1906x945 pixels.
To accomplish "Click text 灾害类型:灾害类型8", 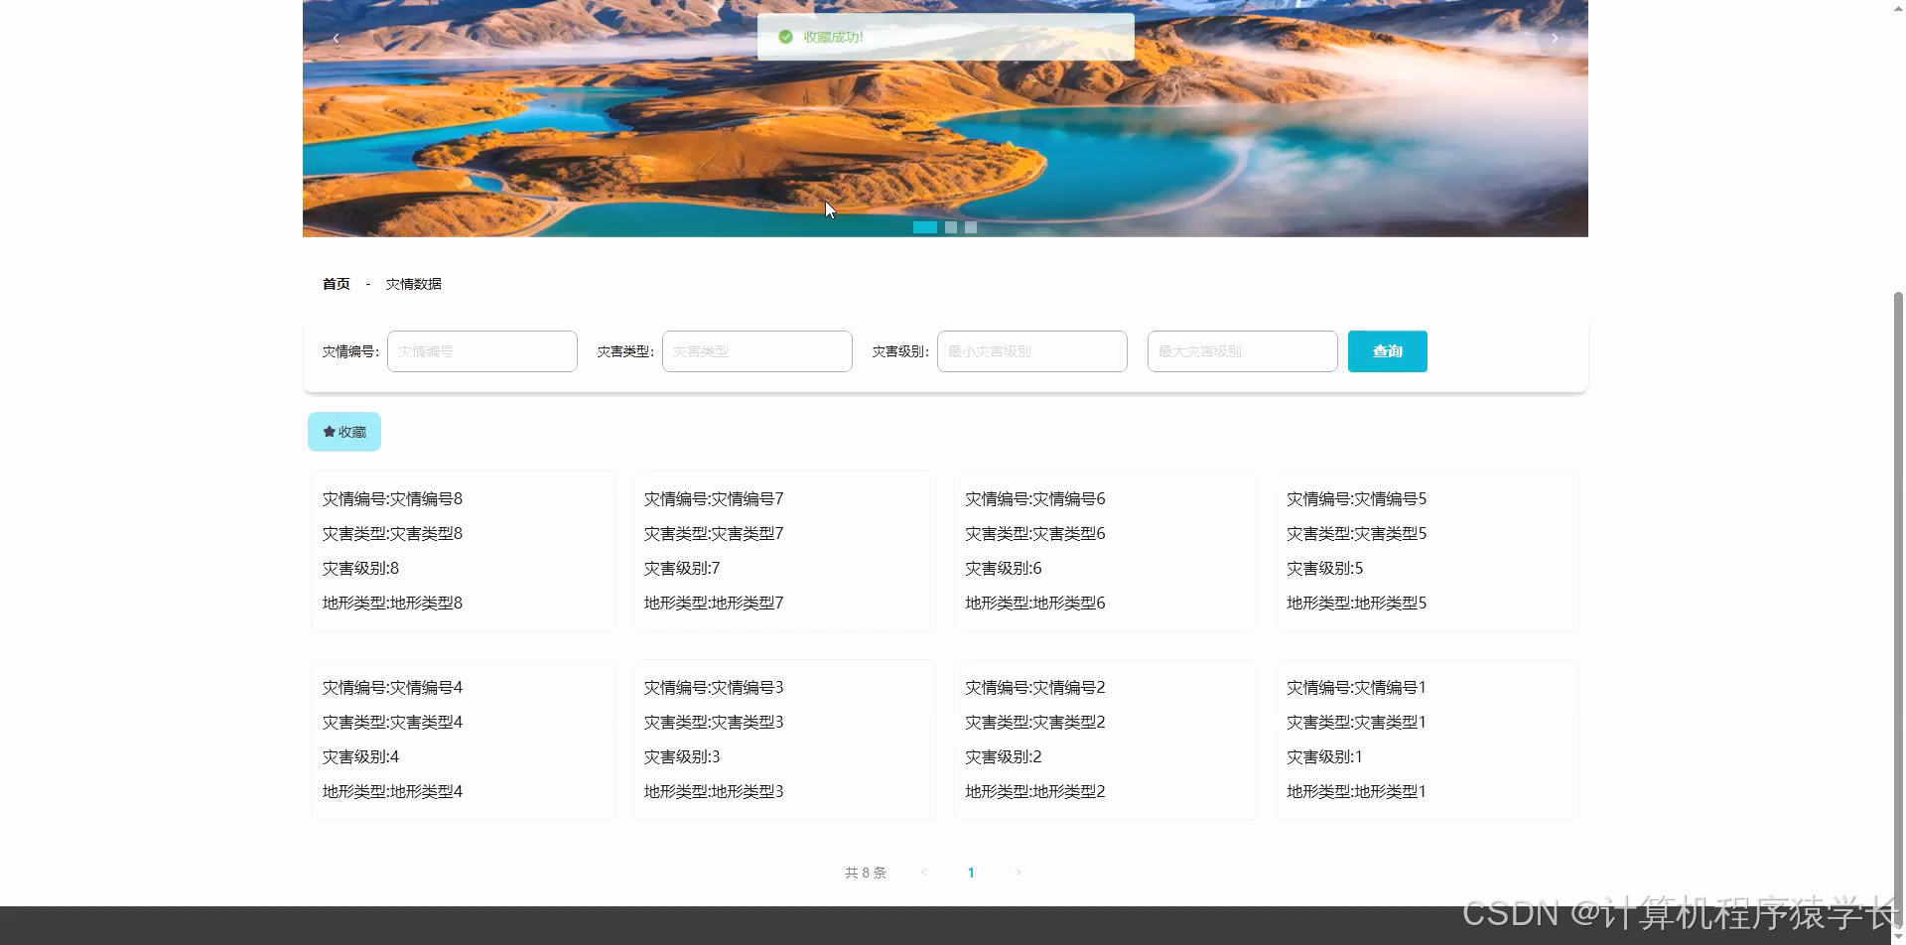I will tap(392, 534).
